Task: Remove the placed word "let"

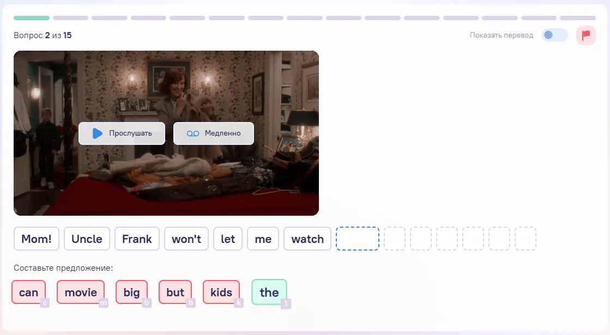Action: point(227,239)
